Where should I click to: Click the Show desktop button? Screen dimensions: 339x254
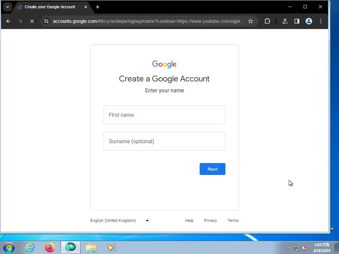[x=337, y=247]
